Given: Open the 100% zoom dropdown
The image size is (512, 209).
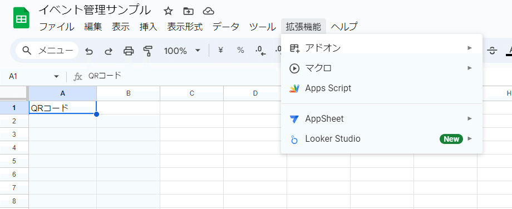Looking at the screenshot, I should (182, 51).
